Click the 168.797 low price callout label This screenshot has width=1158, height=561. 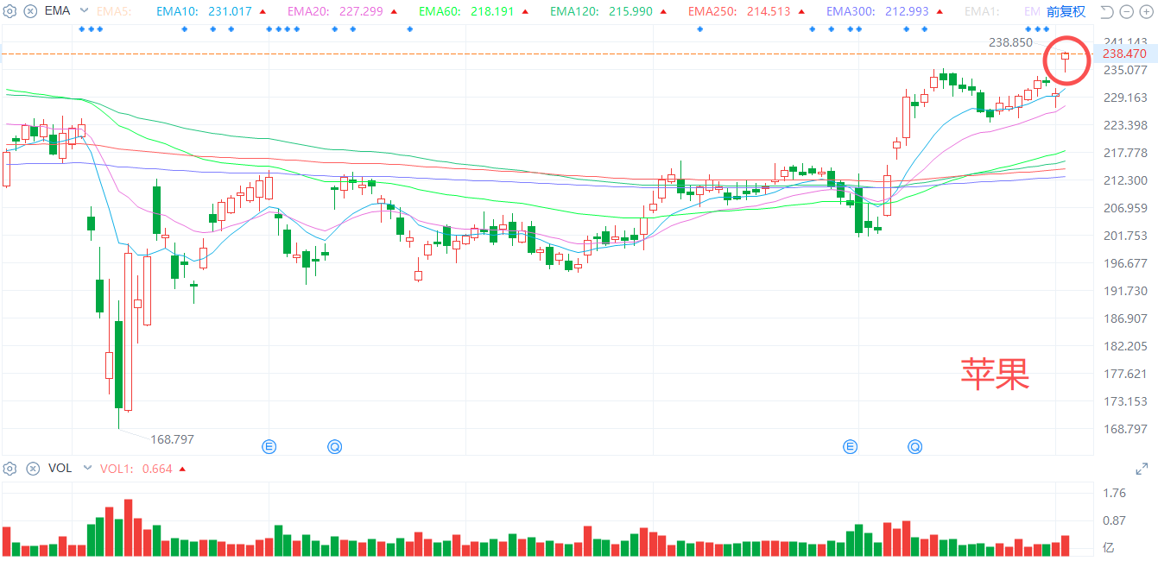[172, 439]
